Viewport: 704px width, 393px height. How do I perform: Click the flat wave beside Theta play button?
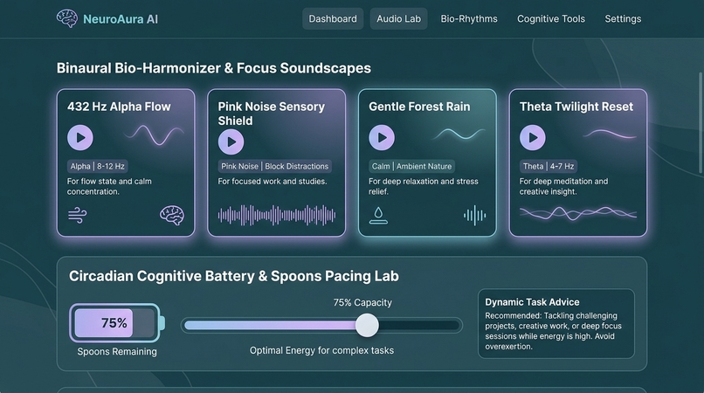pos(610,134)
